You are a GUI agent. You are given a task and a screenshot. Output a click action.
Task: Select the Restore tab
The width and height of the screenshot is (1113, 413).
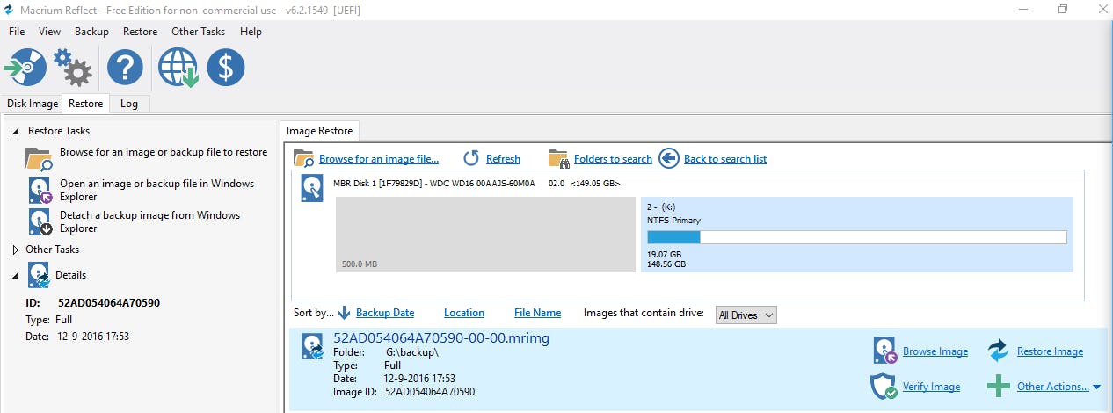point(85,104)
